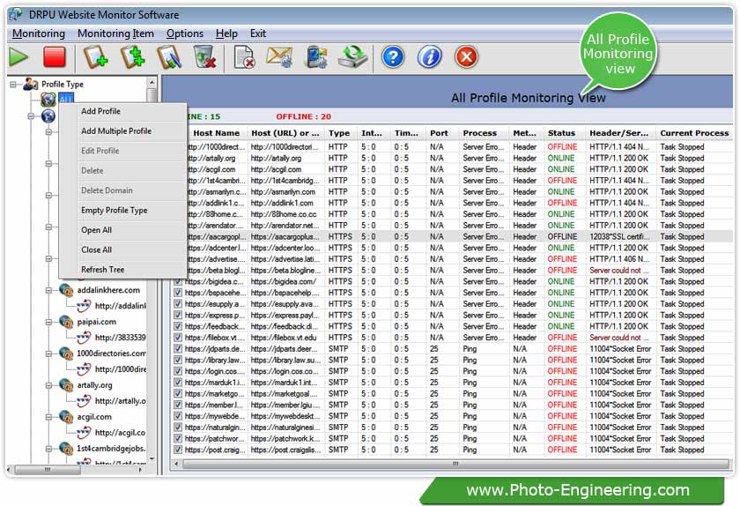Choose Open All from context menu
This screenshot has width=740, height=506.
[122, 230]
